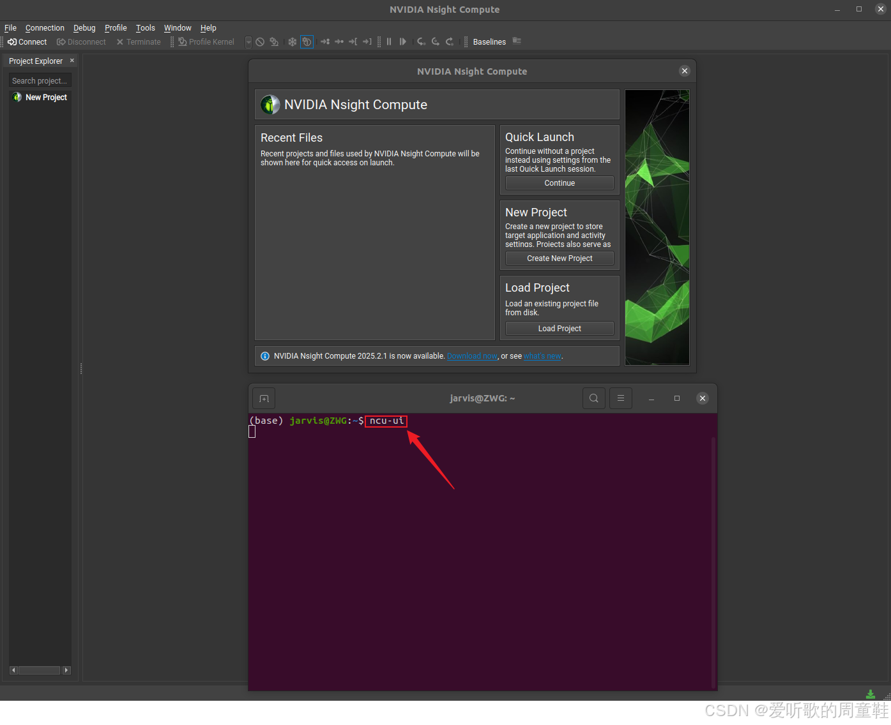
Task: Click the Project Explorer scrollbar right arrow
Action: pos(66,670)
